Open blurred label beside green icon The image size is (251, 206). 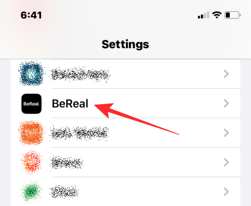(x=64, y=191)
